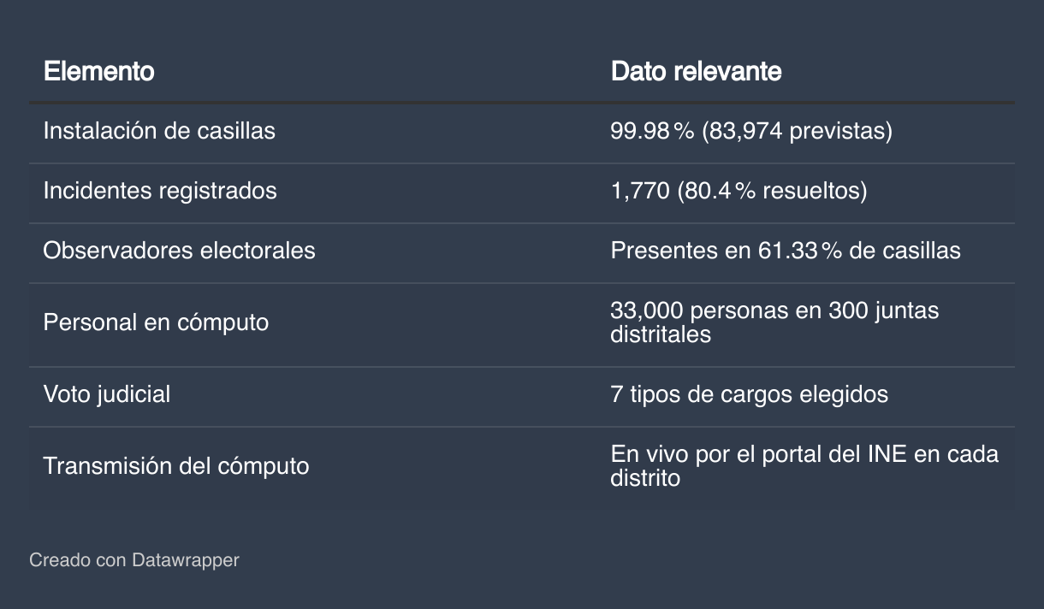
Task: Click the 99.98% (83,974 previstas) value
Action: pyautogui.click(x=750, y=131)
